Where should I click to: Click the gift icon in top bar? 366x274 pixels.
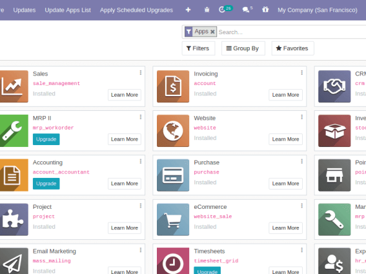[265, 10]
